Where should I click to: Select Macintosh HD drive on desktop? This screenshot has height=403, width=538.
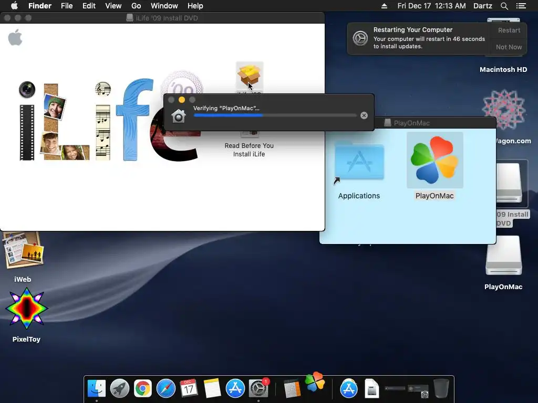[503, 70]
